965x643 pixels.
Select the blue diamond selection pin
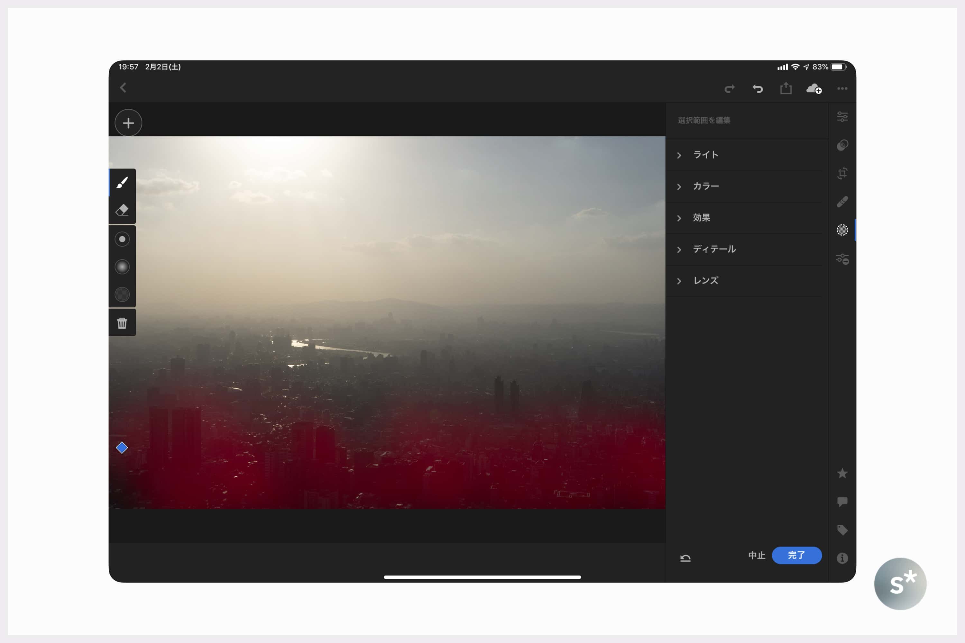click(122, 448)
